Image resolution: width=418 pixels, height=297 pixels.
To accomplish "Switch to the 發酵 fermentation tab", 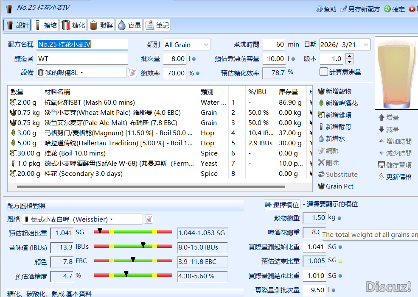I will coord(101,25).
